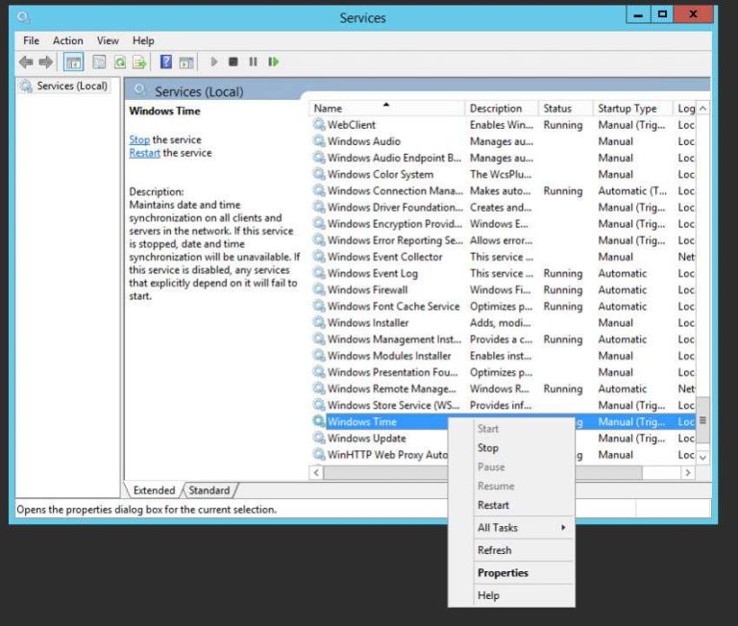Click the Restart the service link
This screenshot has width=738, height=626.
pyautogui.click(x=144, y=153)
